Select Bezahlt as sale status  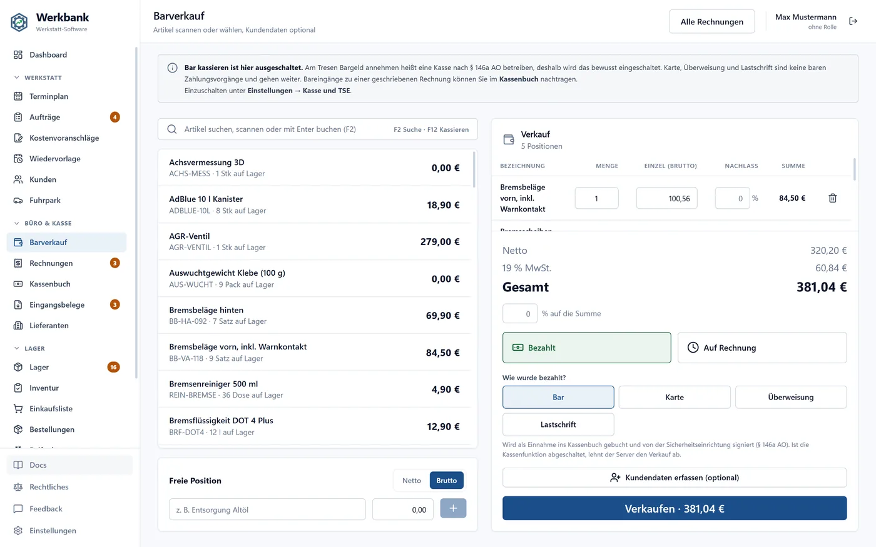pos(586,348)
